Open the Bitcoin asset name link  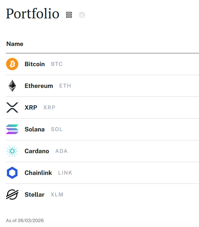tap(35, 64)
